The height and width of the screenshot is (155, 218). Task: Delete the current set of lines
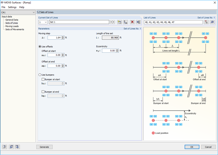pyautogui.click(x=132, y=22)
